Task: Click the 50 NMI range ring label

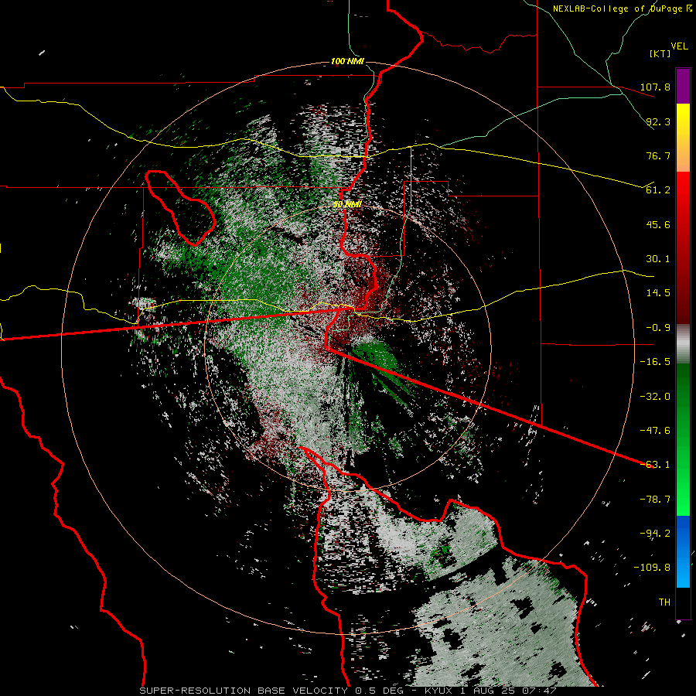Action: pyautogui.click(x=347, y=204)
